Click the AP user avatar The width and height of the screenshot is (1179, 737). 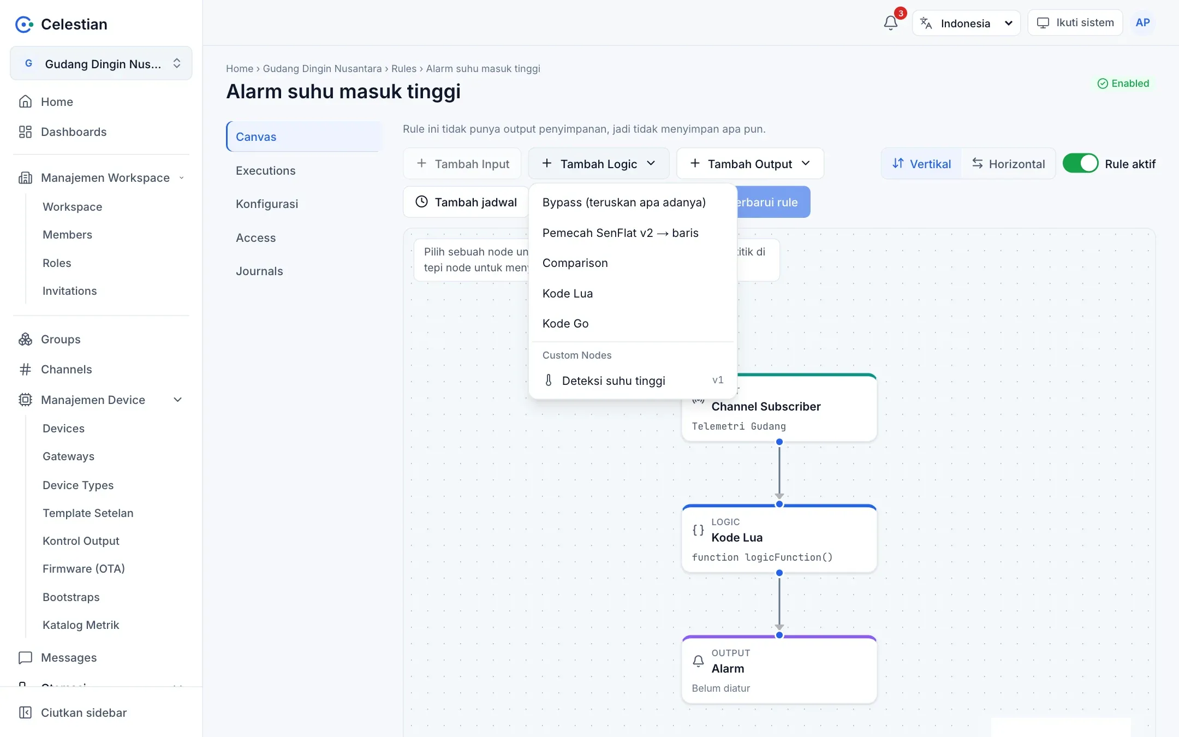click(x=1142, y=23)
